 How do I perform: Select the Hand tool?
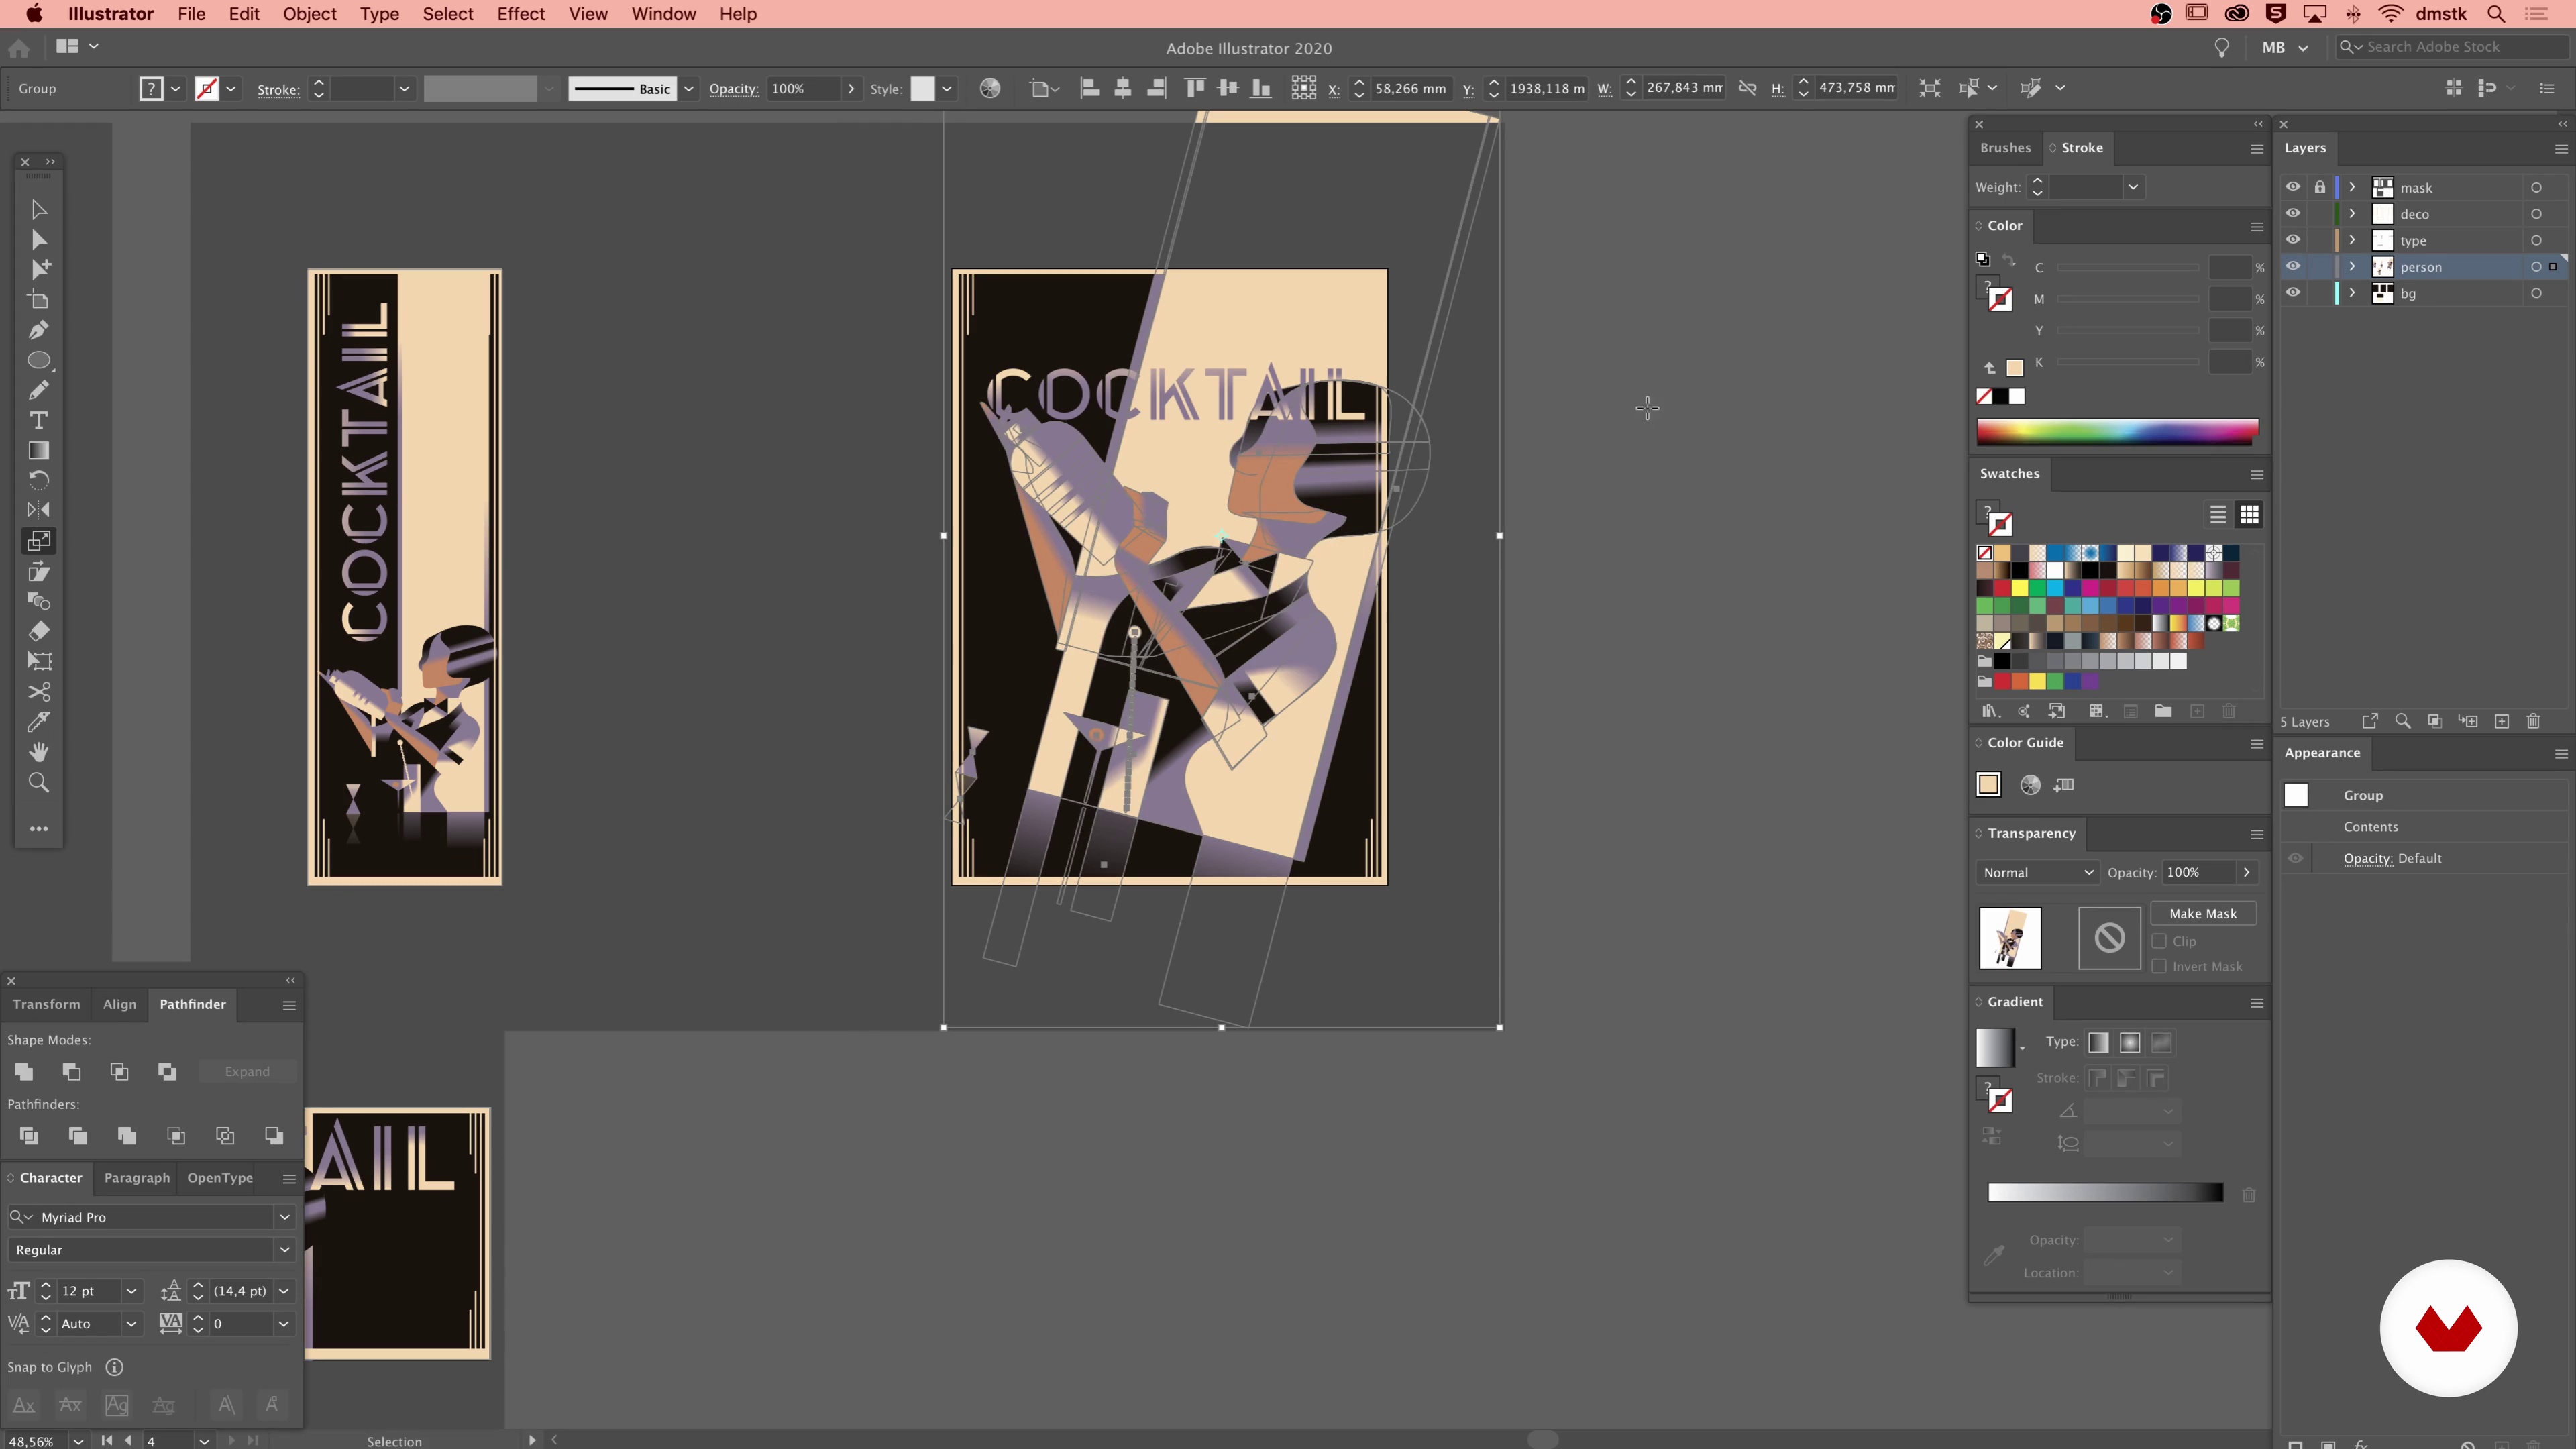point(38,752)
